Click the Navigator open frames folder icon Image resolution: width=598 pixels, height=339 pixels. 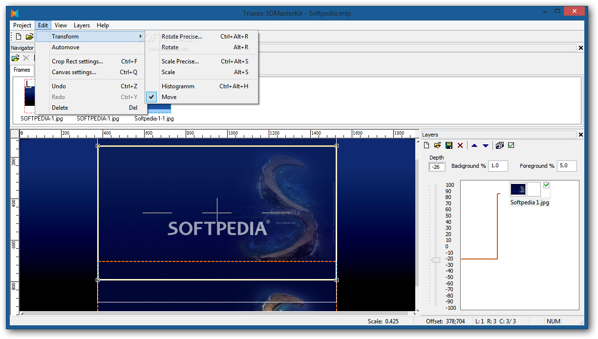click(x=16, y=58)
